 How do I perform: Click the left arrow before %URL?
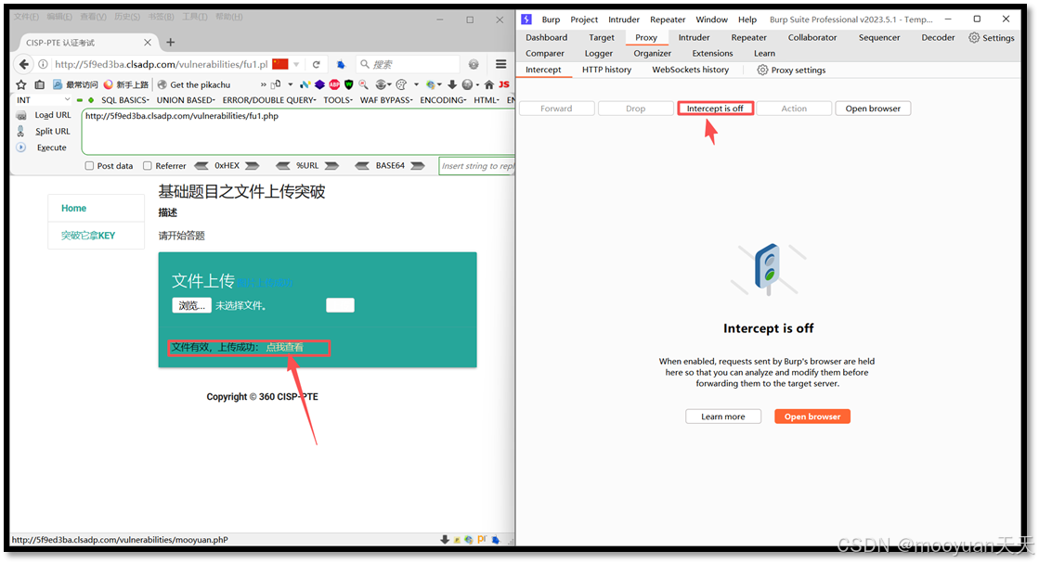click(x=283, y=165)
